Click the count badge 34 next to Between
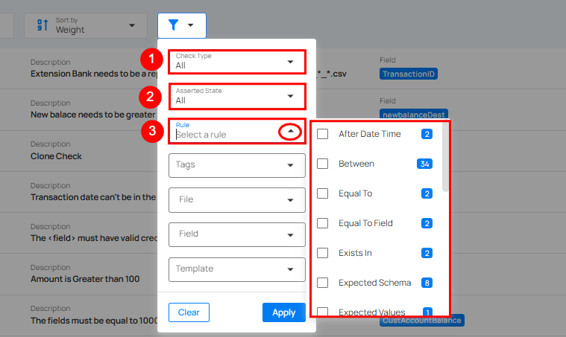This screenshot has height=337, width=566. 424,164
